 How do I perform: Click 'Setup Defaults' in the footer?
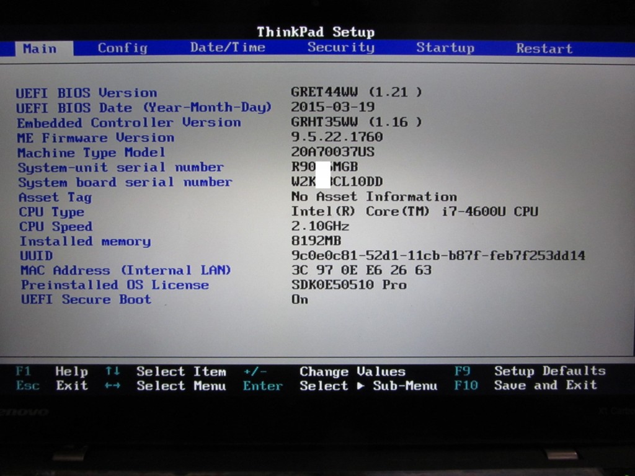[550, 371]
